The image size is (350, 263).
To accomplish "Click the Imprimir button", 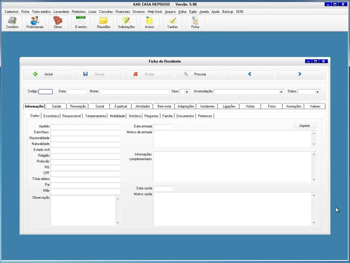I will pos(304,126).
